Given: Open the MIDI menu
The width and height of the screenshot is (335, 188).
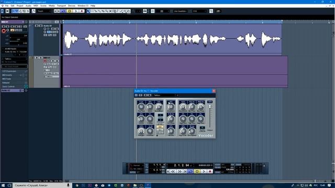Looking at the screenshot, I should (36, 6).
